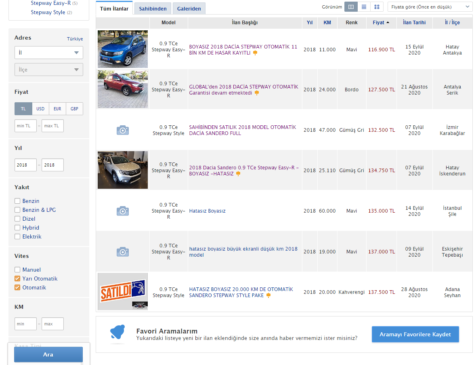Tick the Dizel fuel checkbox
Viewport: 476px width, 365px height.
(x=17, y=219)
